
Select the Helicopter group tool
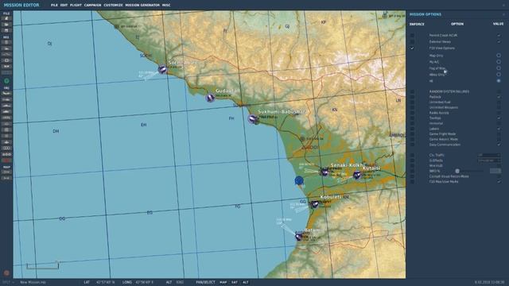coord(6,99)
